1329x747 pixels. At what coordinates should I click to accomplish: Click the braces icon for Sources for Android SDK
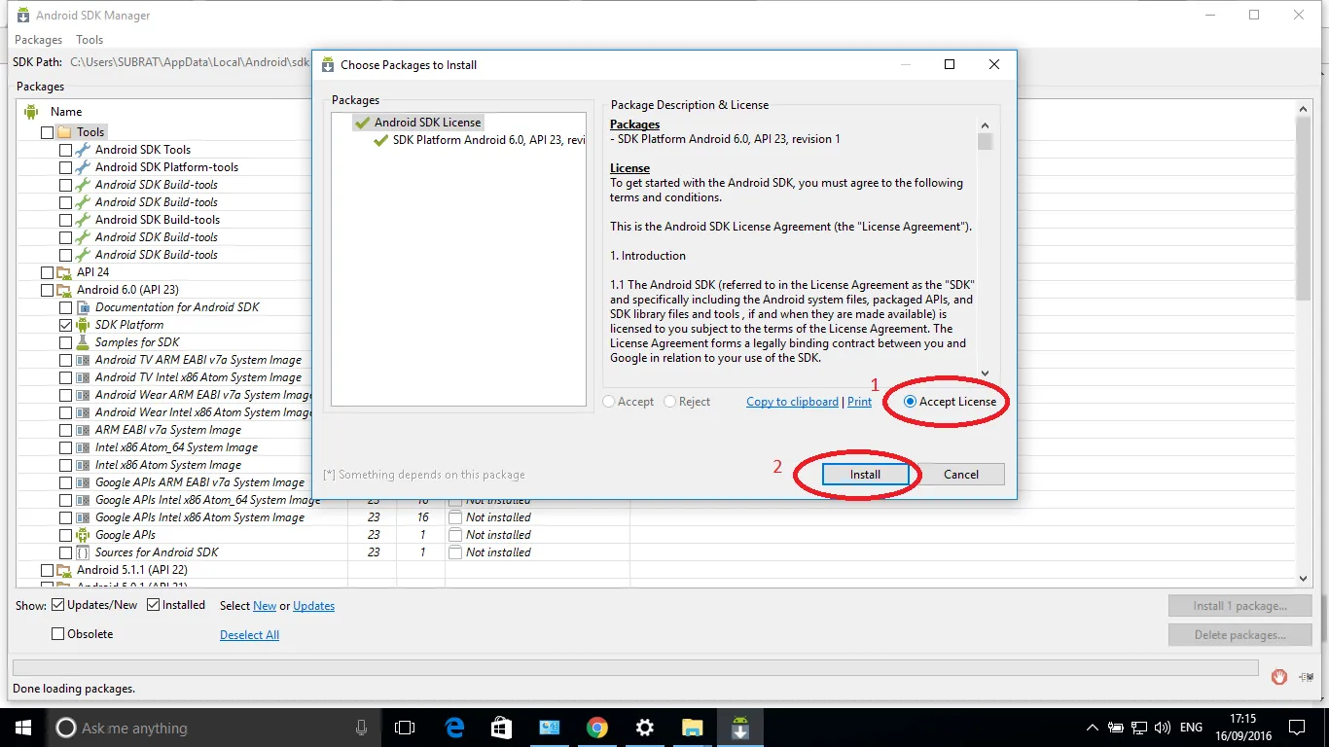pos(83,552)
